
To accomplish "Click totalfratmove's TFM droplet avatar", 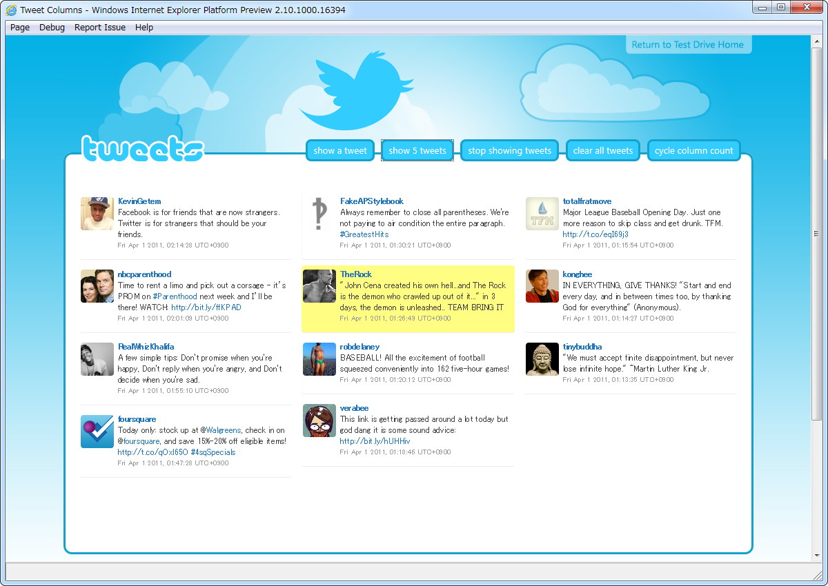I will 542,214.
